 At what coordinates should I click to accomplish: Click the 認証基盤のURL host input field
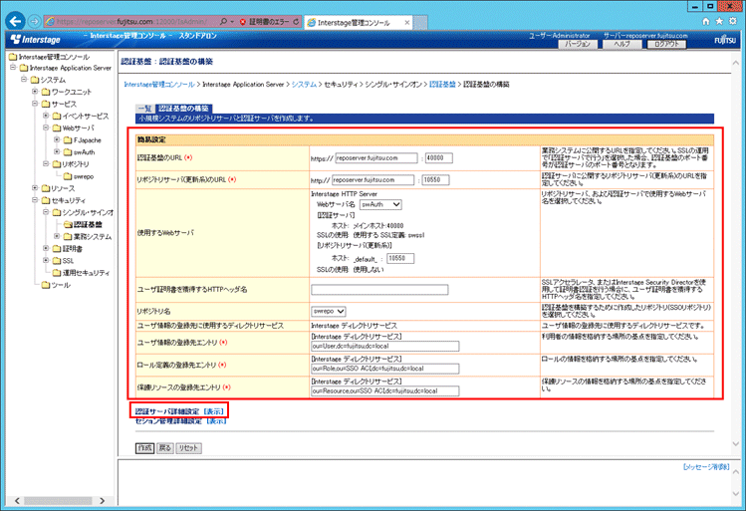pos(376,158)
